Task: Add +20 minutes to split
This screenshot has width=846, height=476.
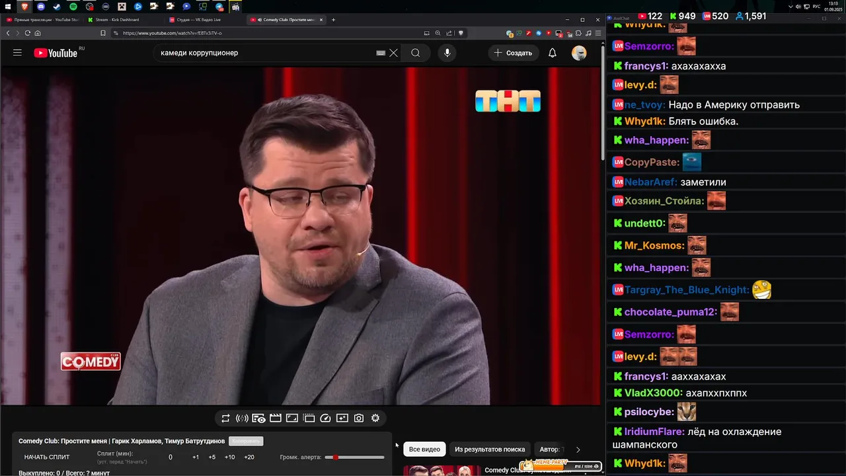Action: pyautogui.click(x=249, y=457)
